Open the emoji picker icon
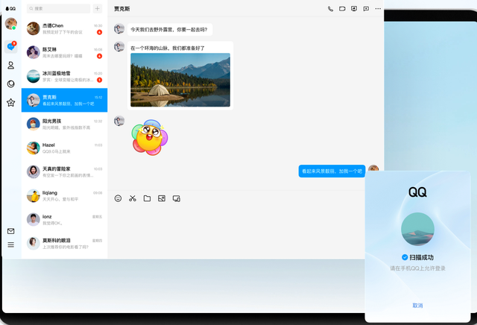 point(118,198)
